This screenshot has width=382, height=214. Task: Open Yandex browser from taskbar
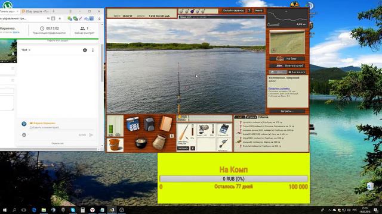point(93,210)
